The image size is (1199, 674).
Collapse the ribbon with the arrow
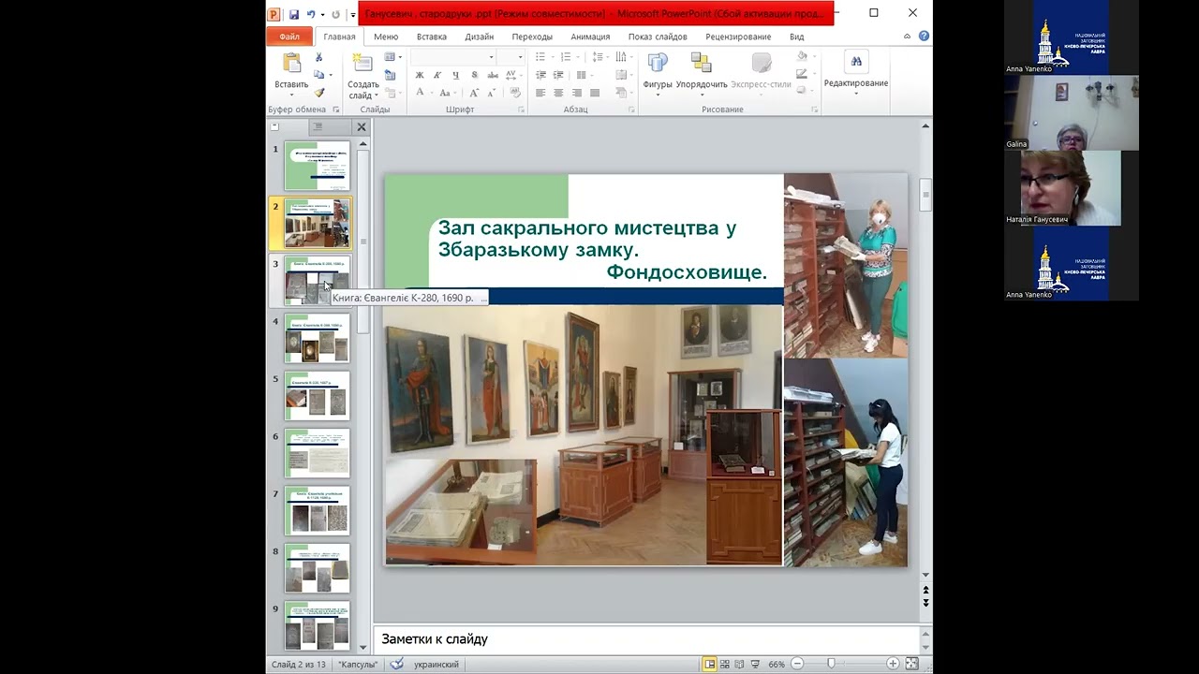pyautogui.click(x=907, y=37)
